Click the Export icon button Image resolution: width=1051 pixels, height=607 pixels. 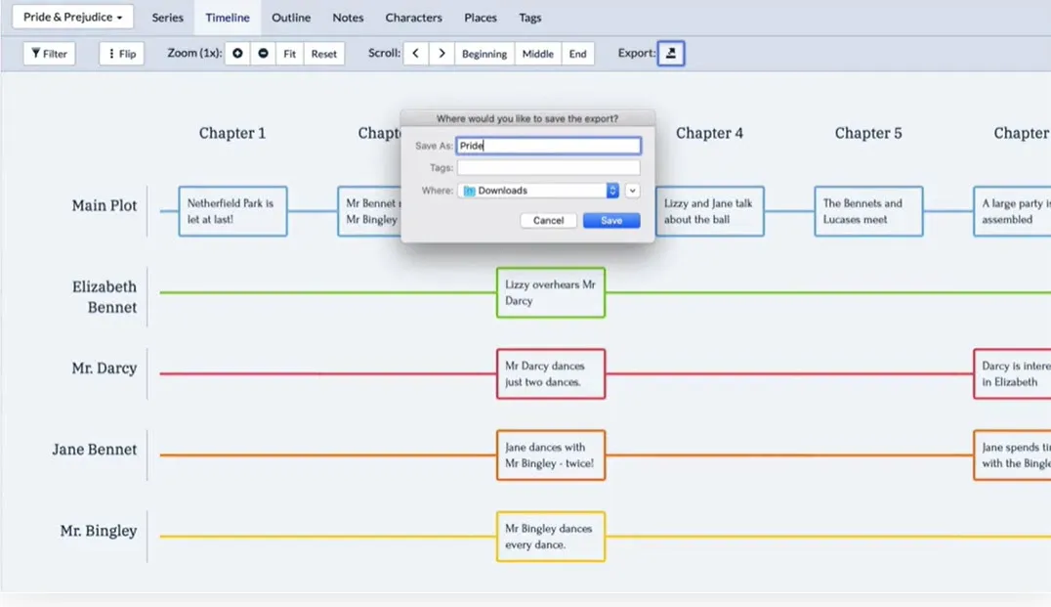[670, 54]
